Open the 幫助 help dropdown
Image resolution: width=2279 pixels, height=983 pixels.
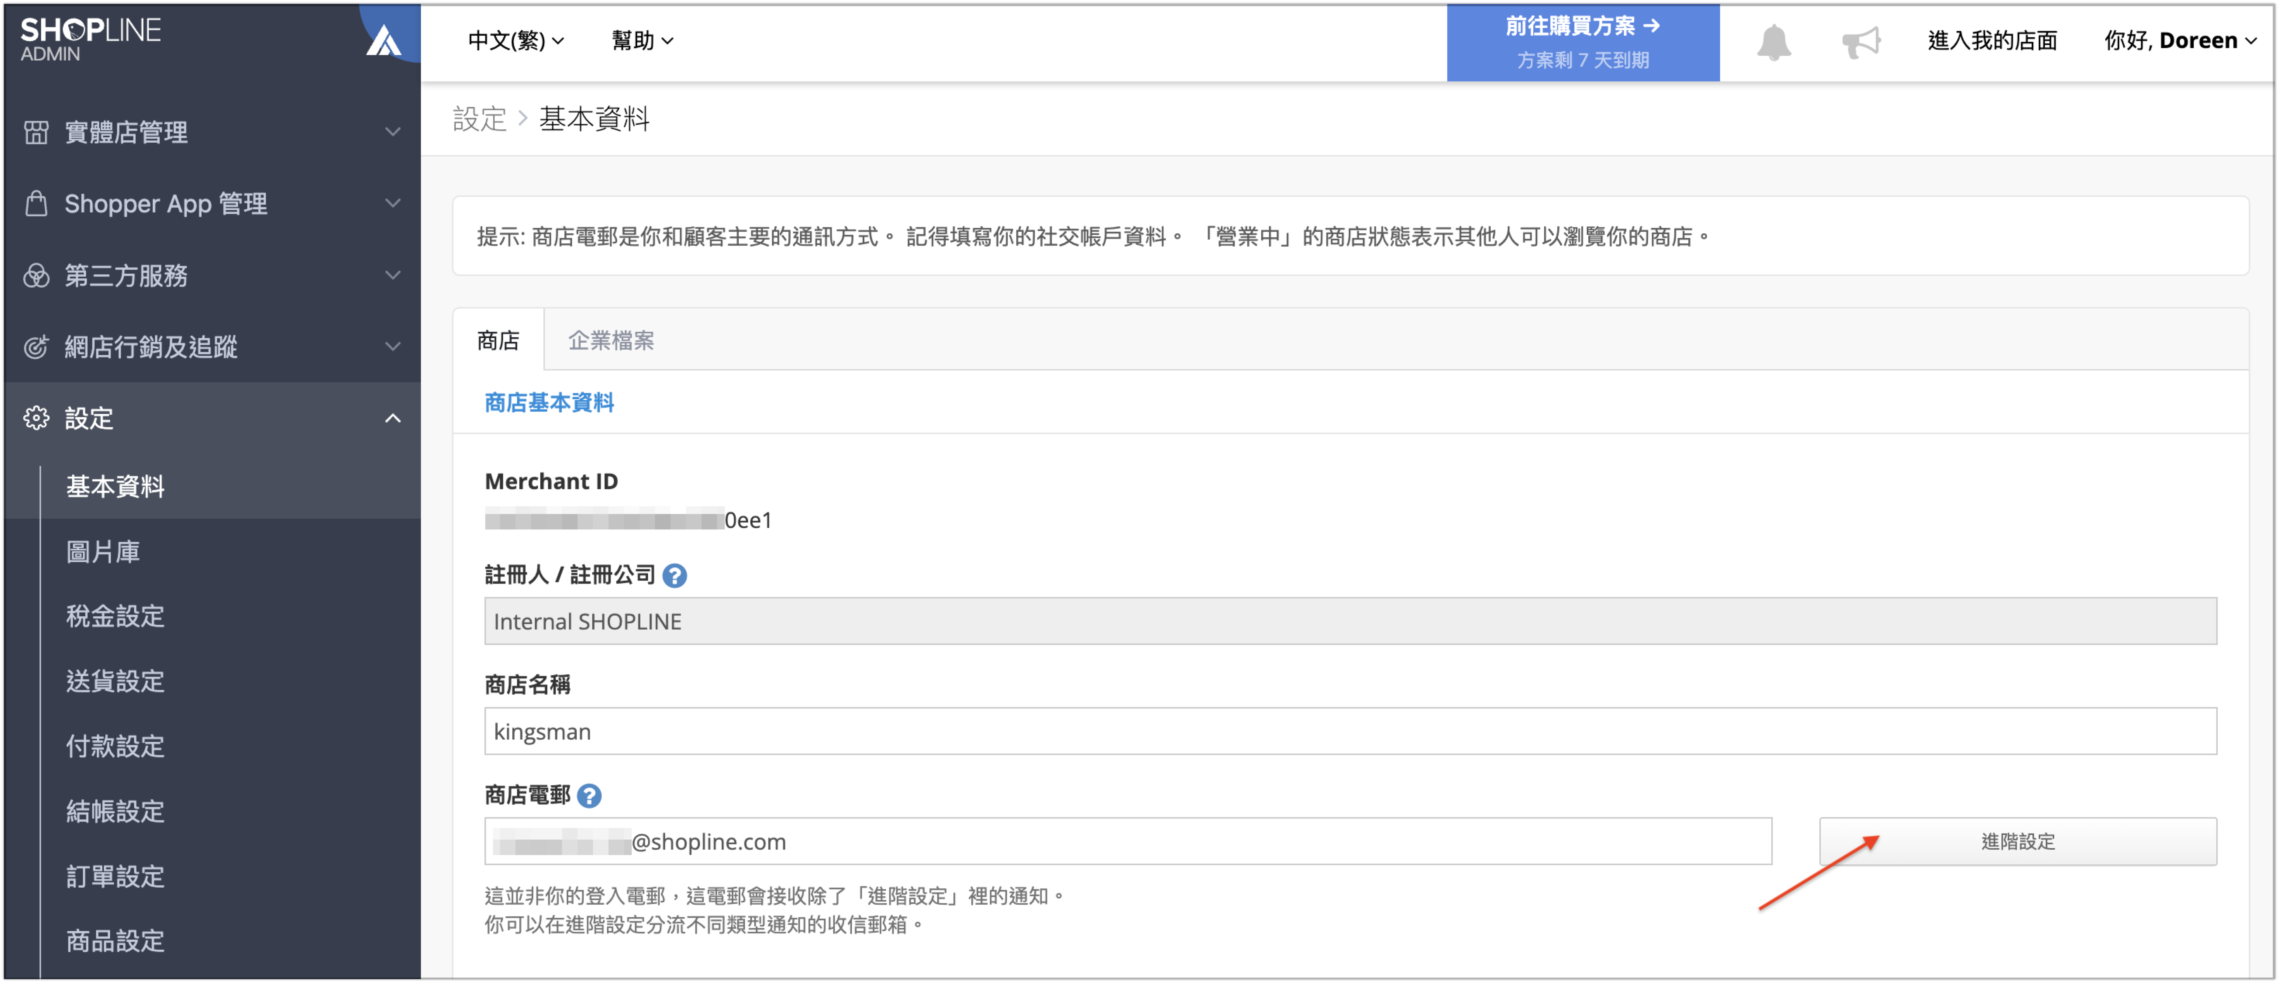point(642,41)
